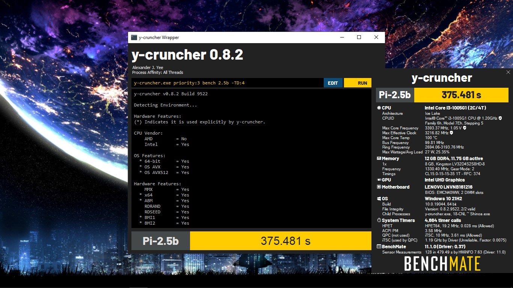The image size is (513, 288).
Task: Click the 'RDRAND = Yes' console line
Action: (167, 206)
